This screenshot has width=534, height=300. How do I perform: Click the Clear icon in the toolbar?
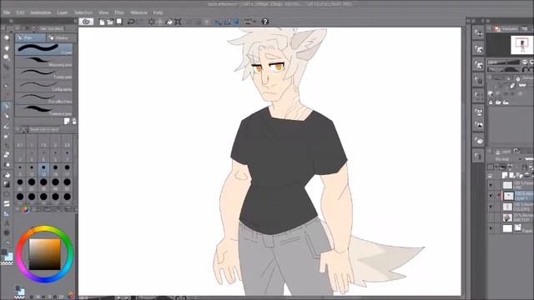click(151, 22)
